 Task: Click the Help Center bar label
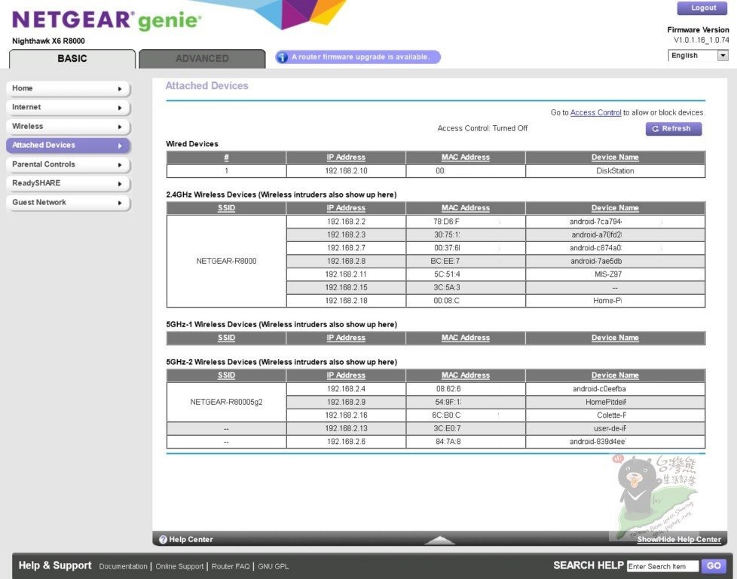click(x=191, y=540)
